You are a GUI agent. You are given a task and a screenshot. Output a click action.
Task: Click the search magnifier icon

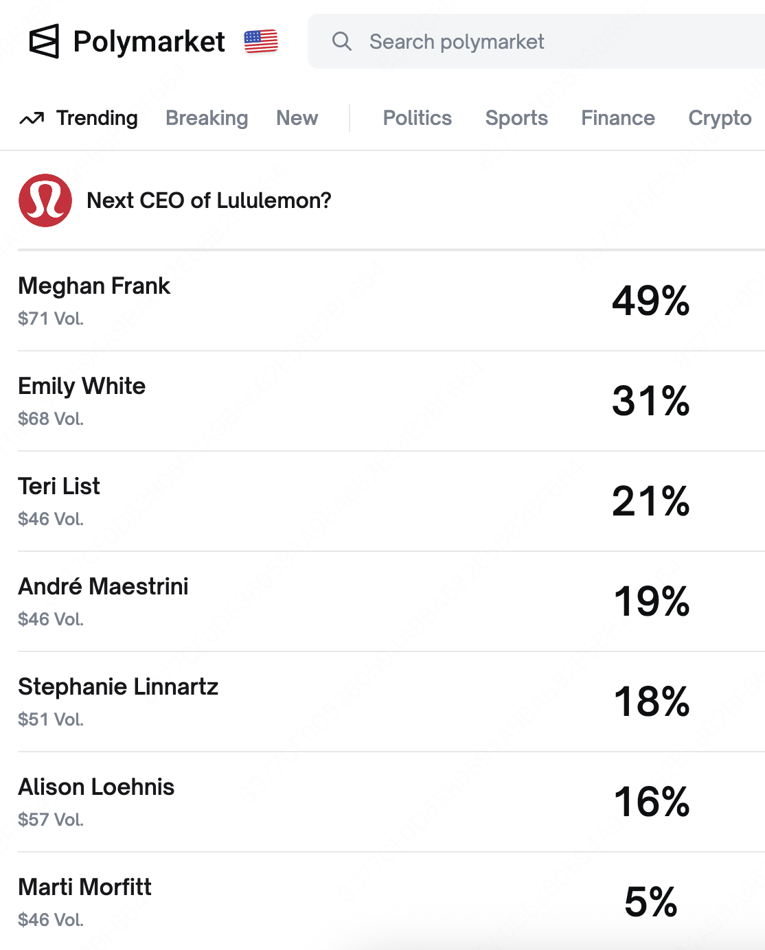click(341, 41)
